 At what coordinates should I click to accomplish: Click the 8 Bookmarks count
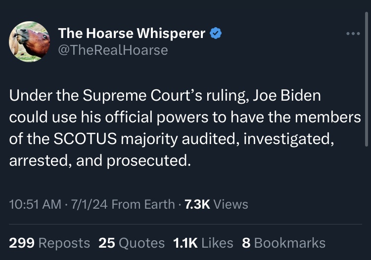283,243
